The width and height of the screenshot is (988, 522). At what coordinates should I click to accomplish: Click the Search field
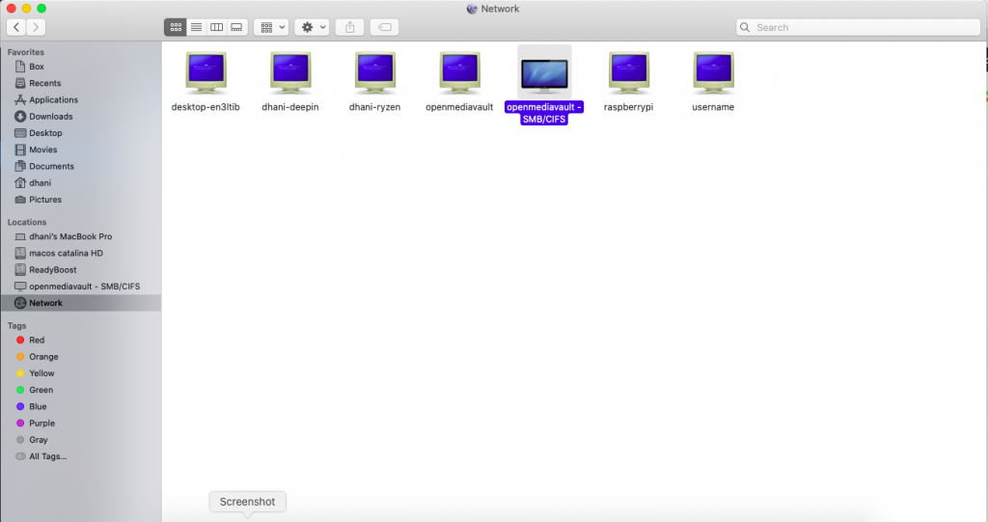point(858,27)
